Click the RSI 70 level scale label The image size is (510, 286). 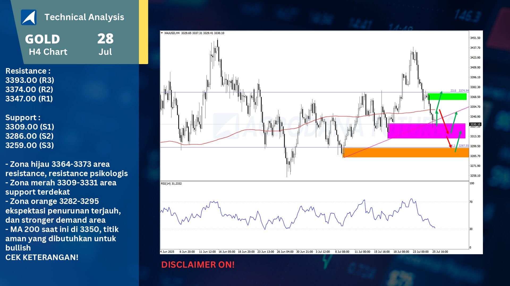pos(471,202)
